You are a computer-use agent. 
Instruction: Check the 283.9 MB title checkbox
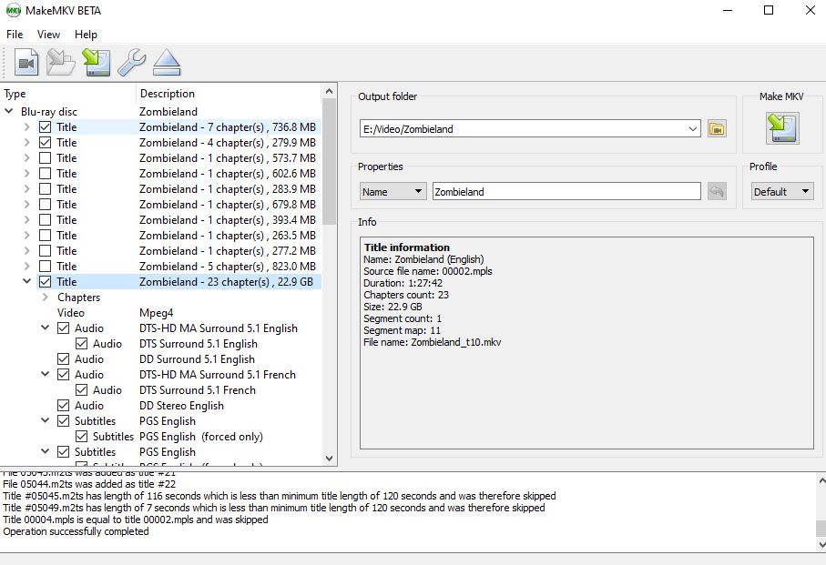46,189
